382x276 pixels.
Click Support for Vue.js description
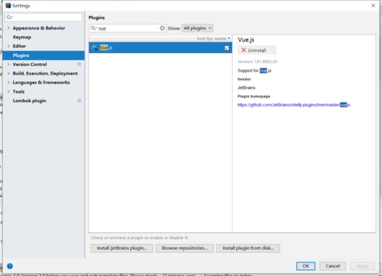(x=254, y=70)
